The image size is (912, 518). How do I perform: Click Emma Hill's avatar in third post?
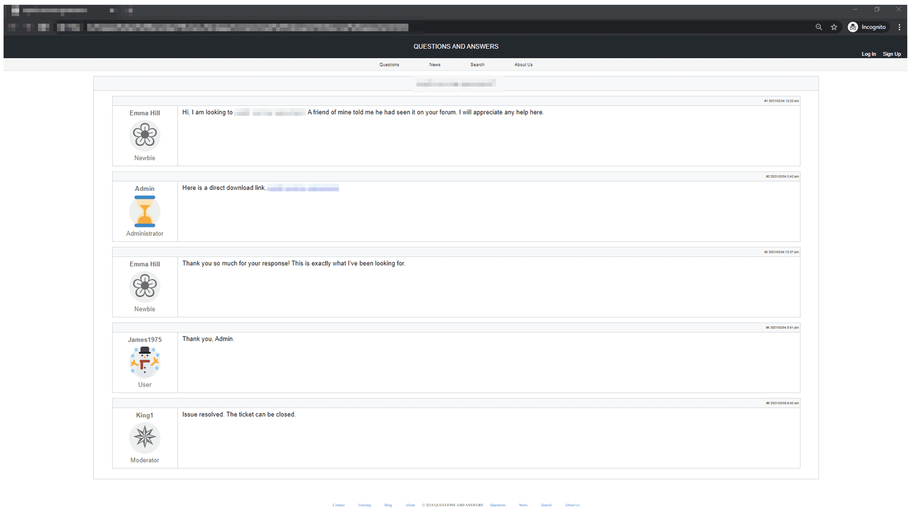145,286
